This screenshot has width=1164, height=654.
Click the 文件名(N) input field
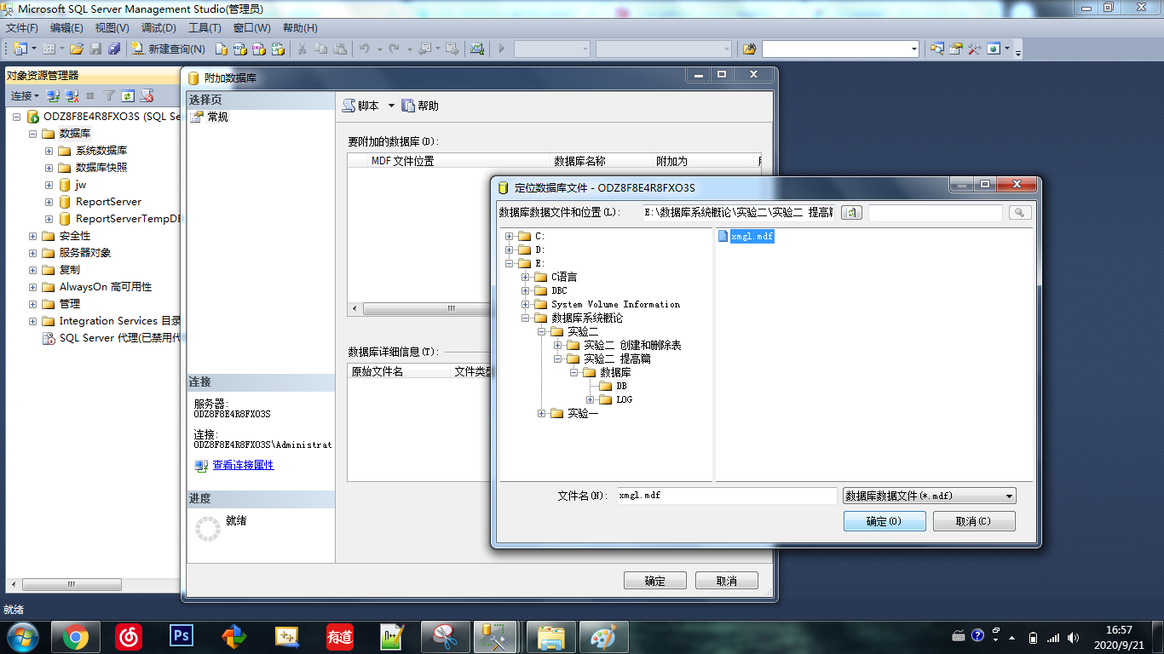pyautogui.click(x=727, y=496)
